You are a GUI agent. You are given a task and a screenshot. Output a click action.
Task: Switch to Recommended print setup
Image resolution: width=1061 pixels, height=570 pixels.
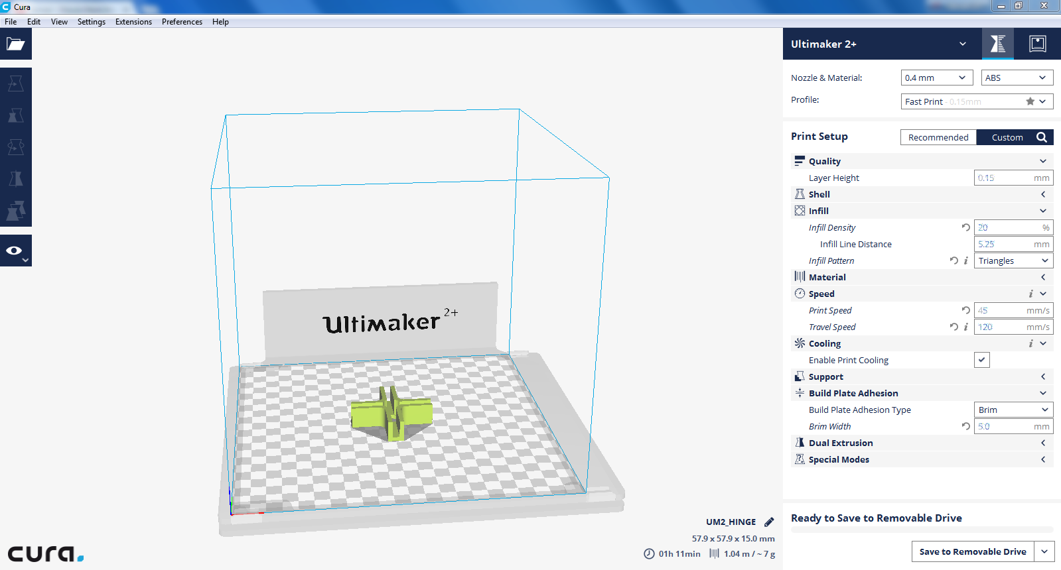pyautogui.click(x=938, y=137)
